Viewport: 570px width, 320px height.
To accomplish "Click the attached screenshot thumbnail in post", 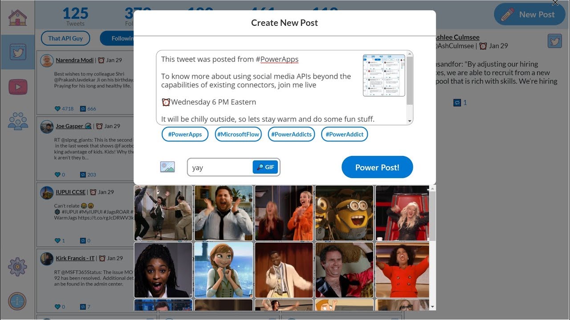I will (384, 75).
